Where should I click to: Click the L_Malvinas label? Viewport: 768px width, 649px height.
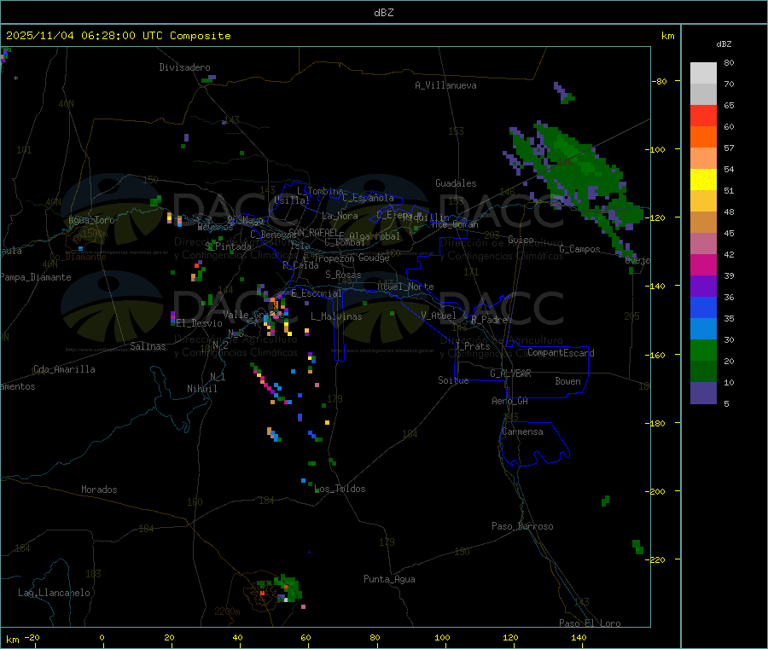pyautogui.click(x=336, y=316)
